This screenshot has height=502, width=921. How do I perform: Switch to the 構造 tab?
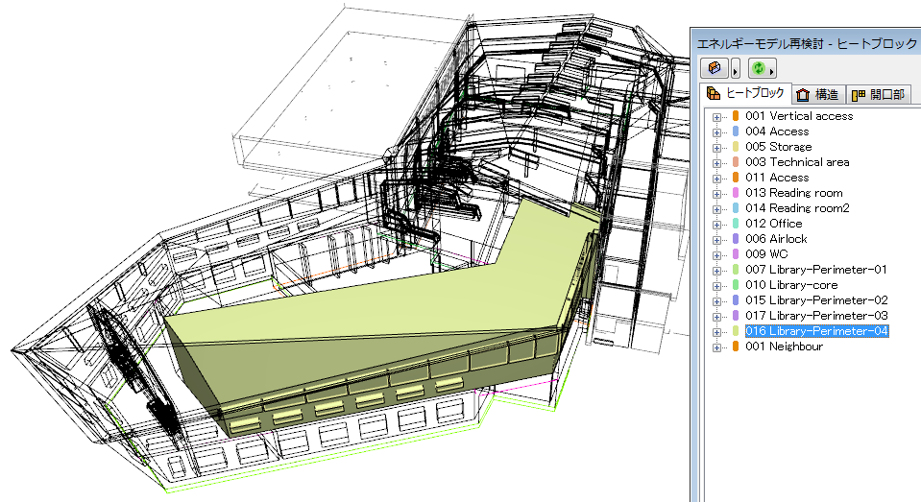(819, 94)
